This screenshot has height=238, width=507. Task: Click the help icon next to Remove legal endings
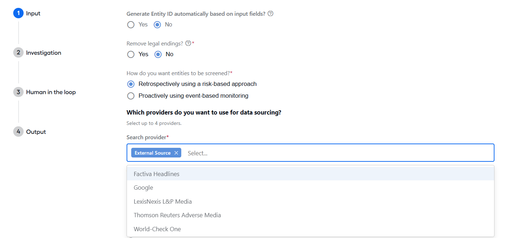coord(188,43)
